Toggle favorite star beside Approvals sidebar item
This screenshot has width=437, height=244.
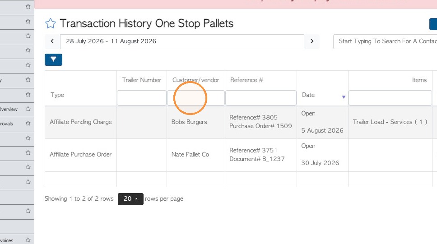[28, 124]
